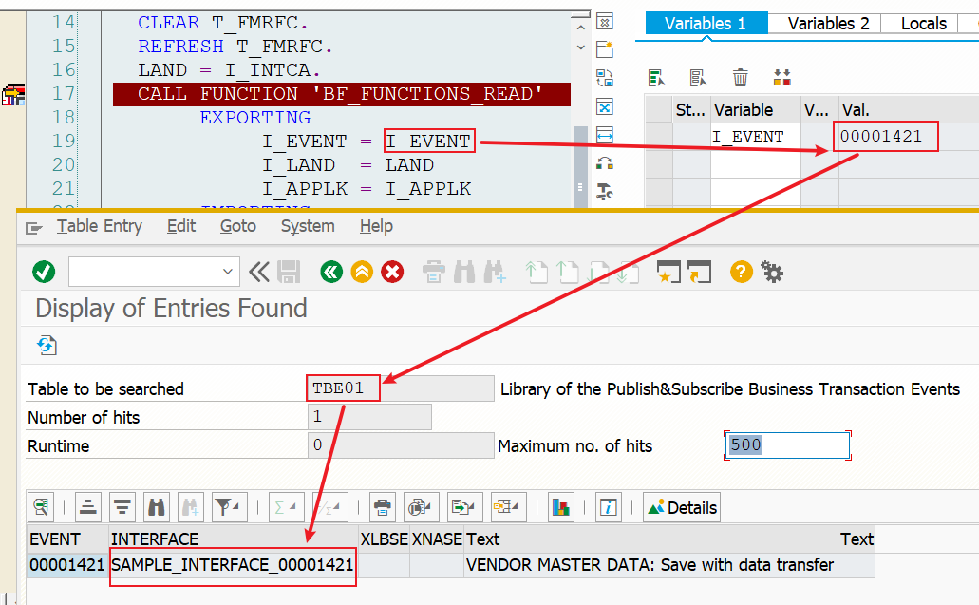Click the debugger Close Tool icon

coord(604,22)
